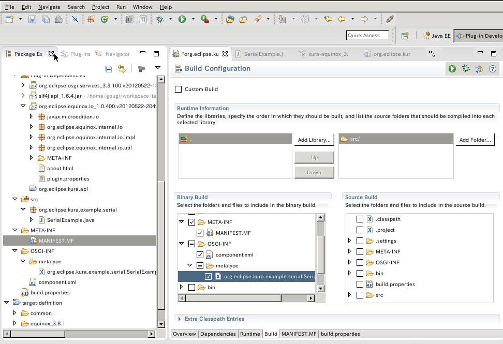Check build.properties in Source Build
503x344 pixels.
[x=360, y=284]
